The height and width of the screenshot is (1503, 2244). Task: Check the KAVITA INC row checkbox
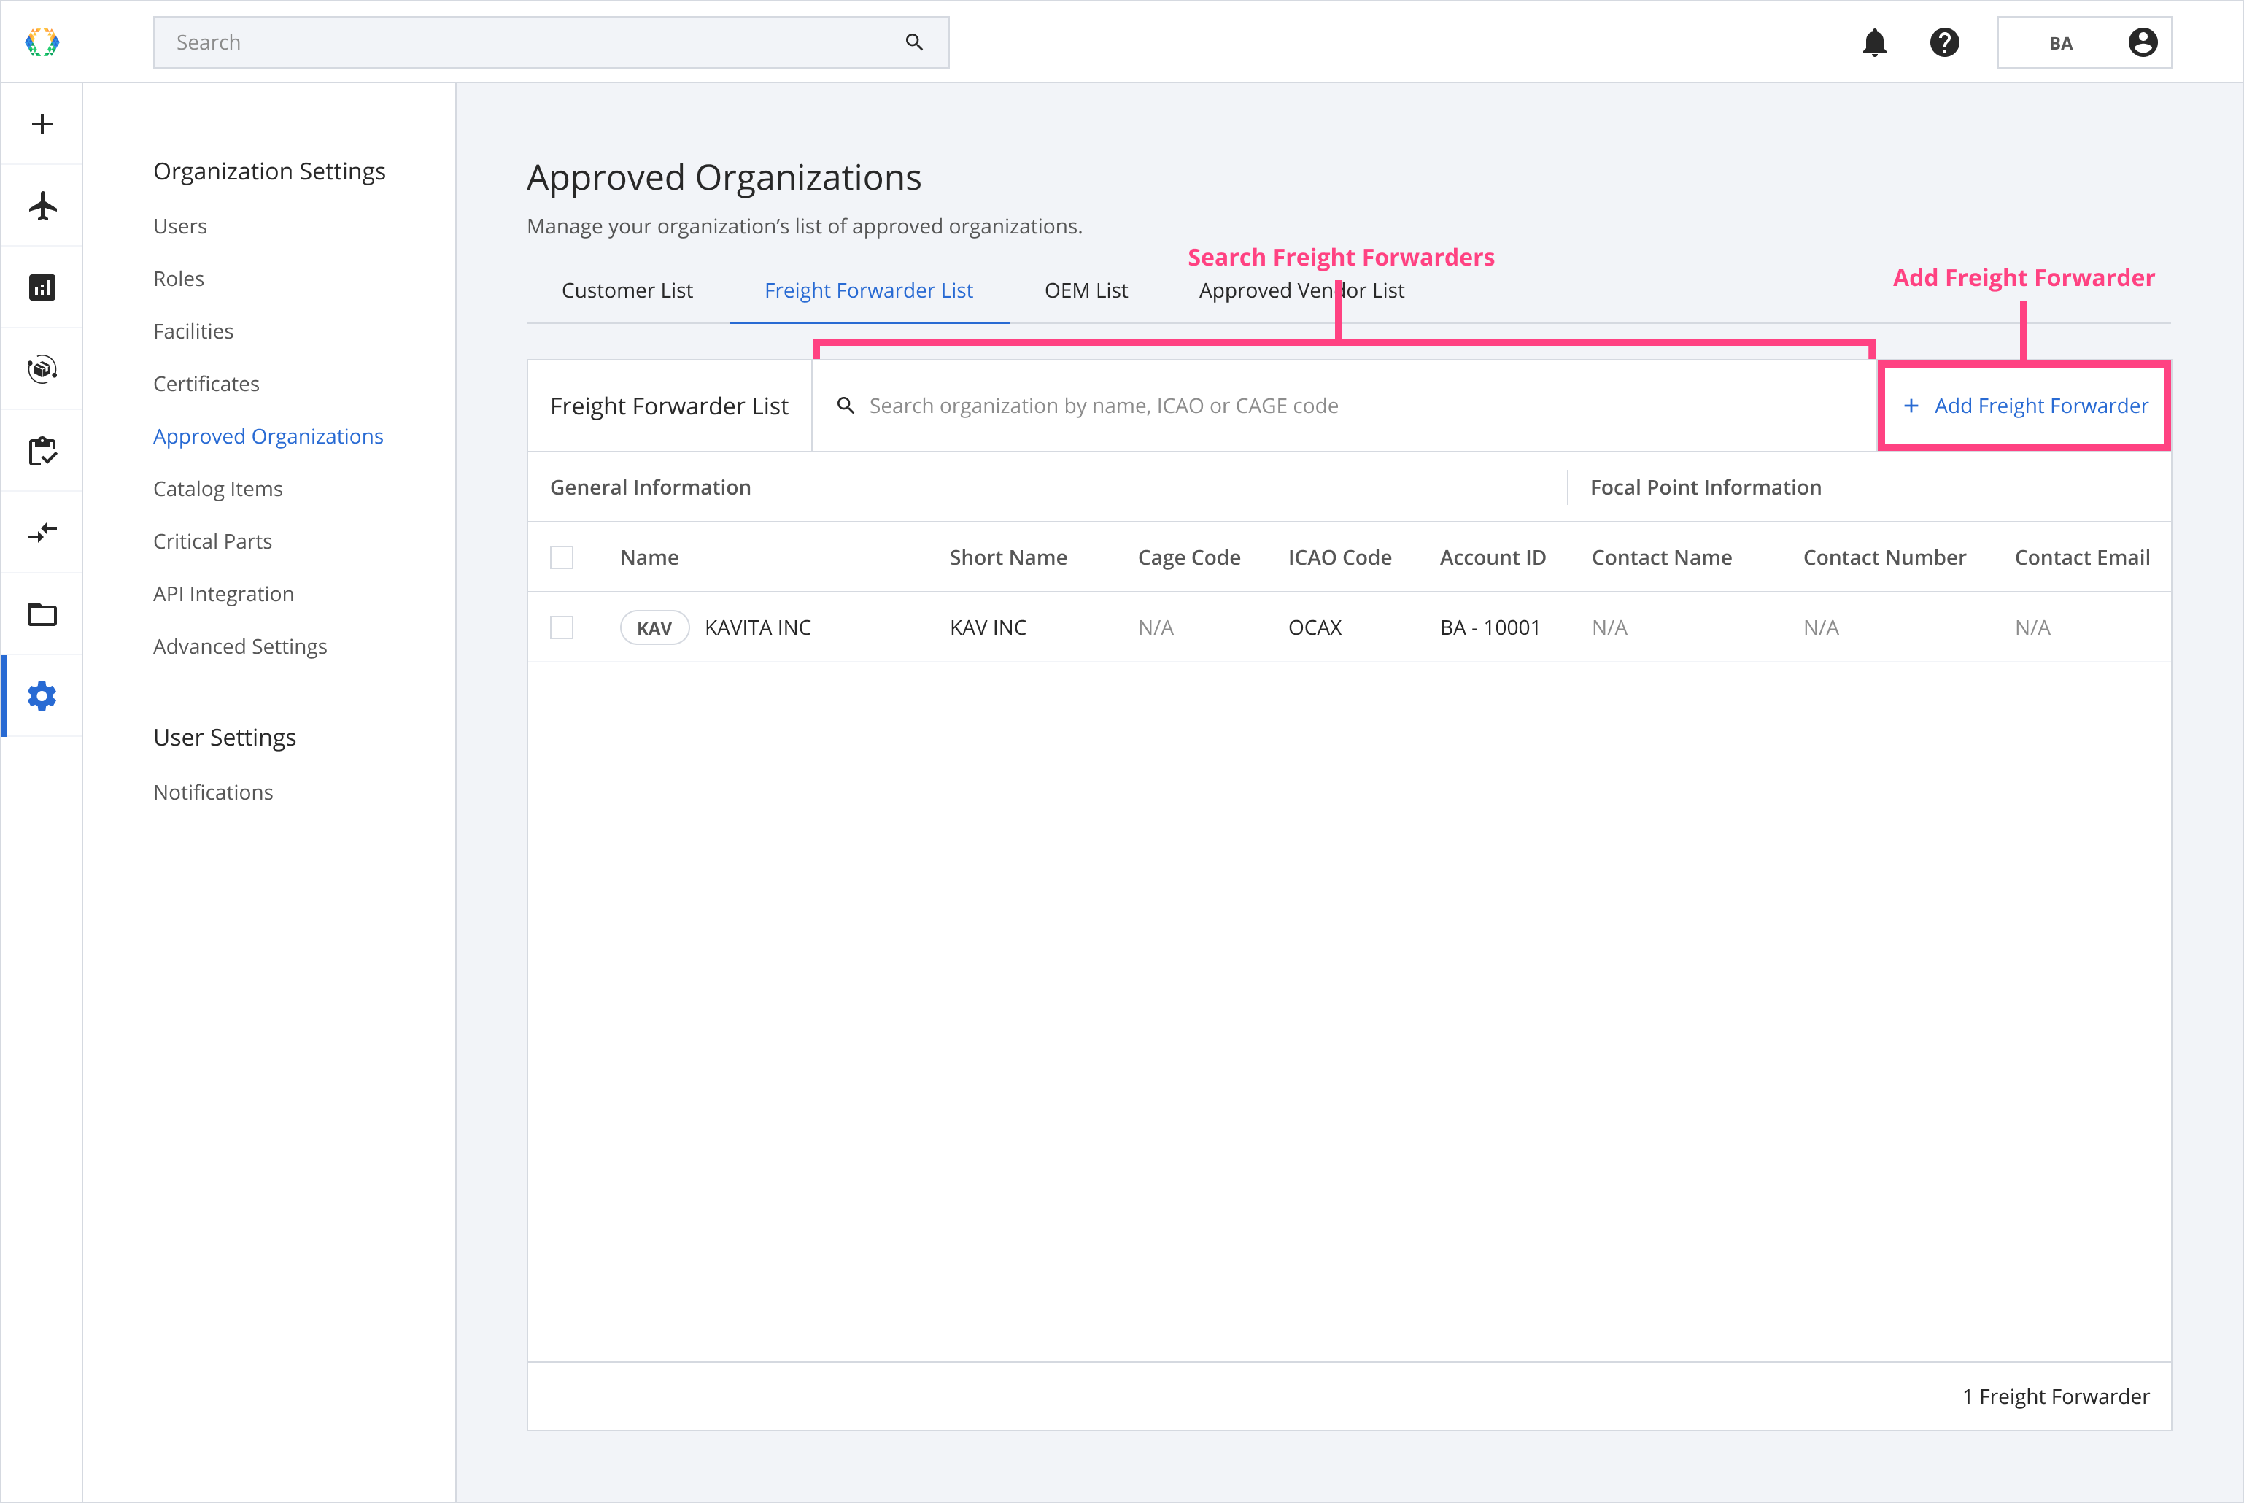tap(562, 627)
